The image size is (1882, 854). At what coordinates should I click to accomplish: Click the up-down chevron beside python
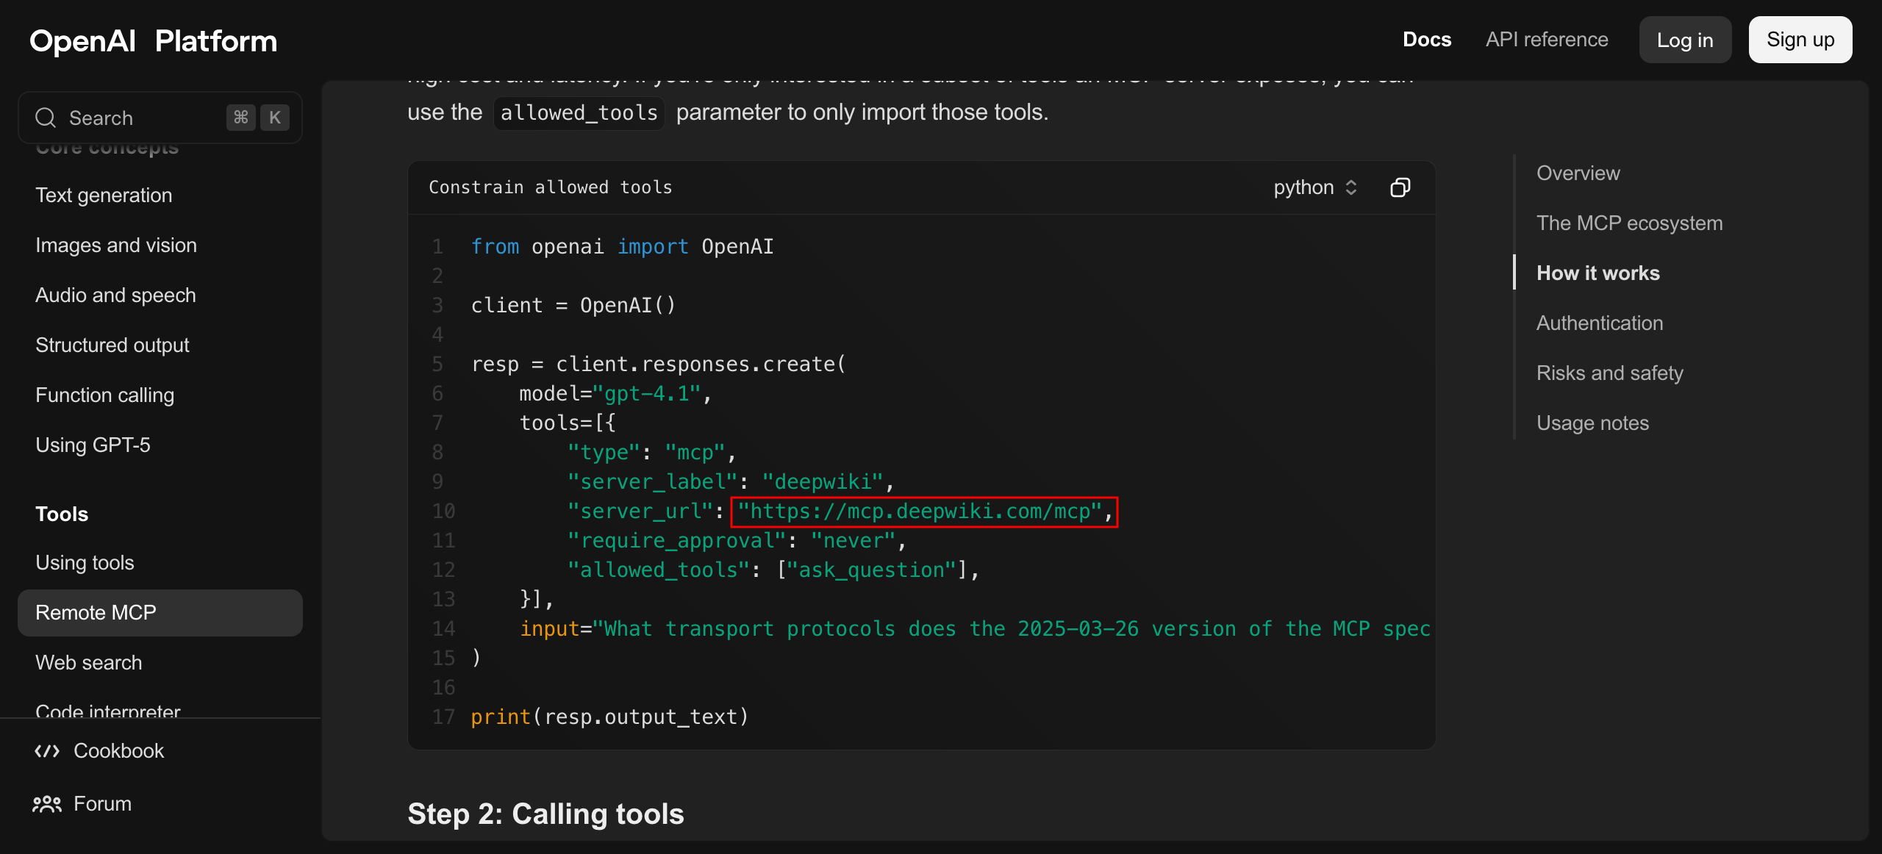coord(1351,187)
